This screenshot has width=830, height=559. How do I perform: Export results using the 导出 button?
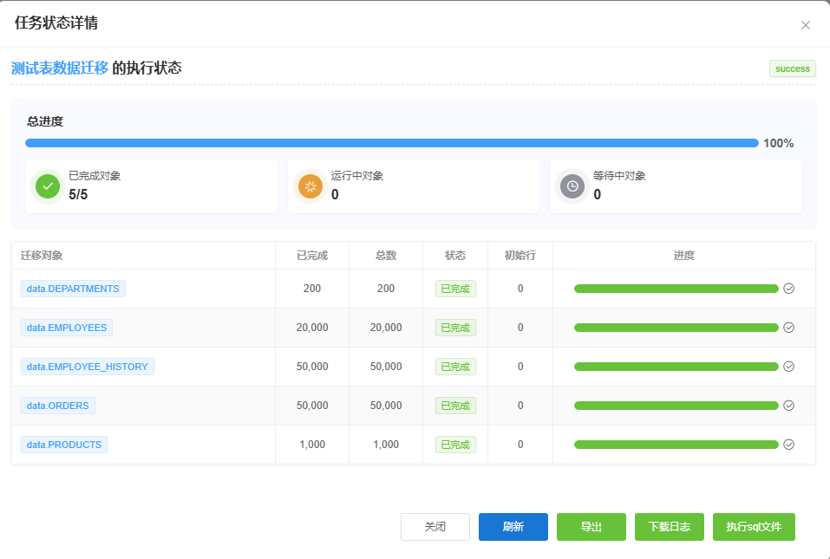pos(591,527)
